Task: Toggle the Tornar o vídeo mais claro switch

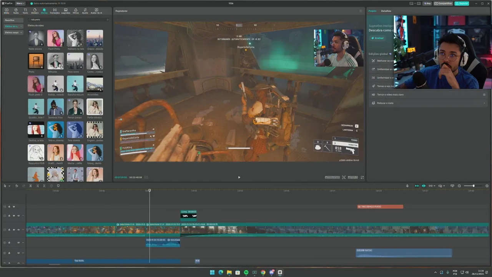Action: tap(484, 95)
